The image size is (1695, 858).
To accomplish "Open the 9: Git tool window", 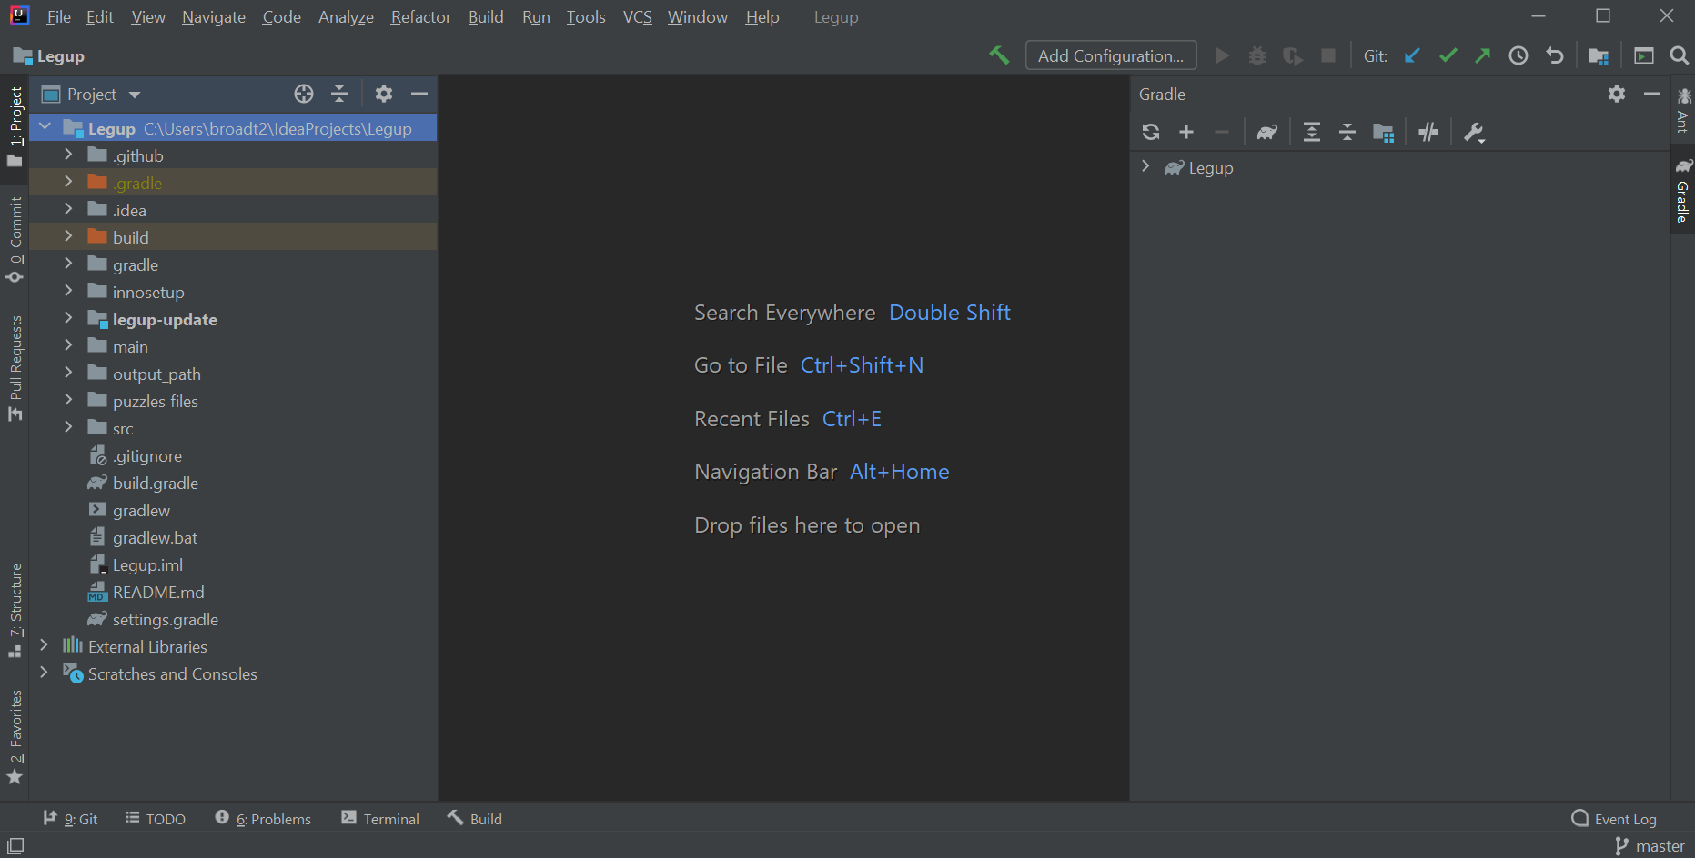I will click(x=70, y=819).
